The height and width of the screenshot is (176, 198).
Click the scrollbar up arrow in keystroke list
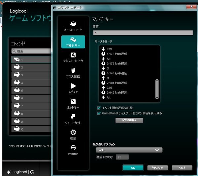click(x=157, y=81)
